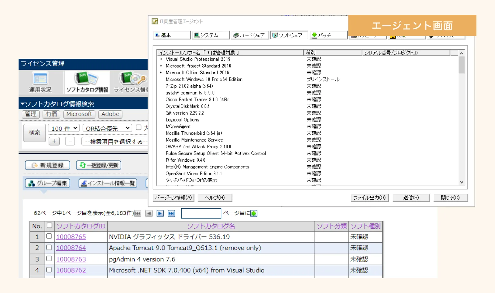
Task: Open catalog ID link 10008764
Action: (71, 248)
